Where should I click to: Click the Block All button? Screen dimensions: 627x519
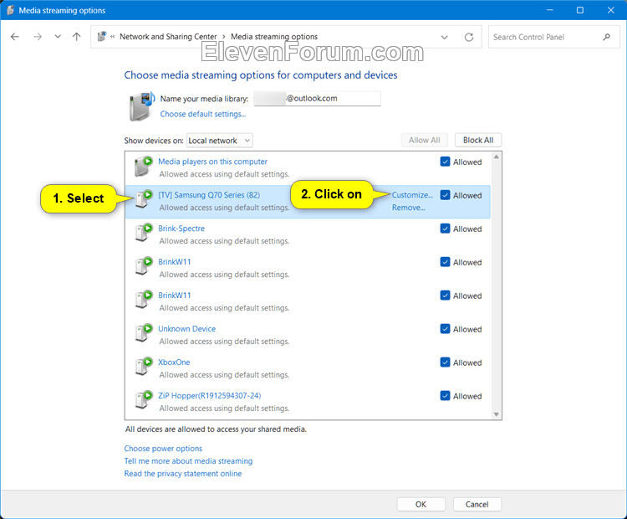[x=478, y=140]
